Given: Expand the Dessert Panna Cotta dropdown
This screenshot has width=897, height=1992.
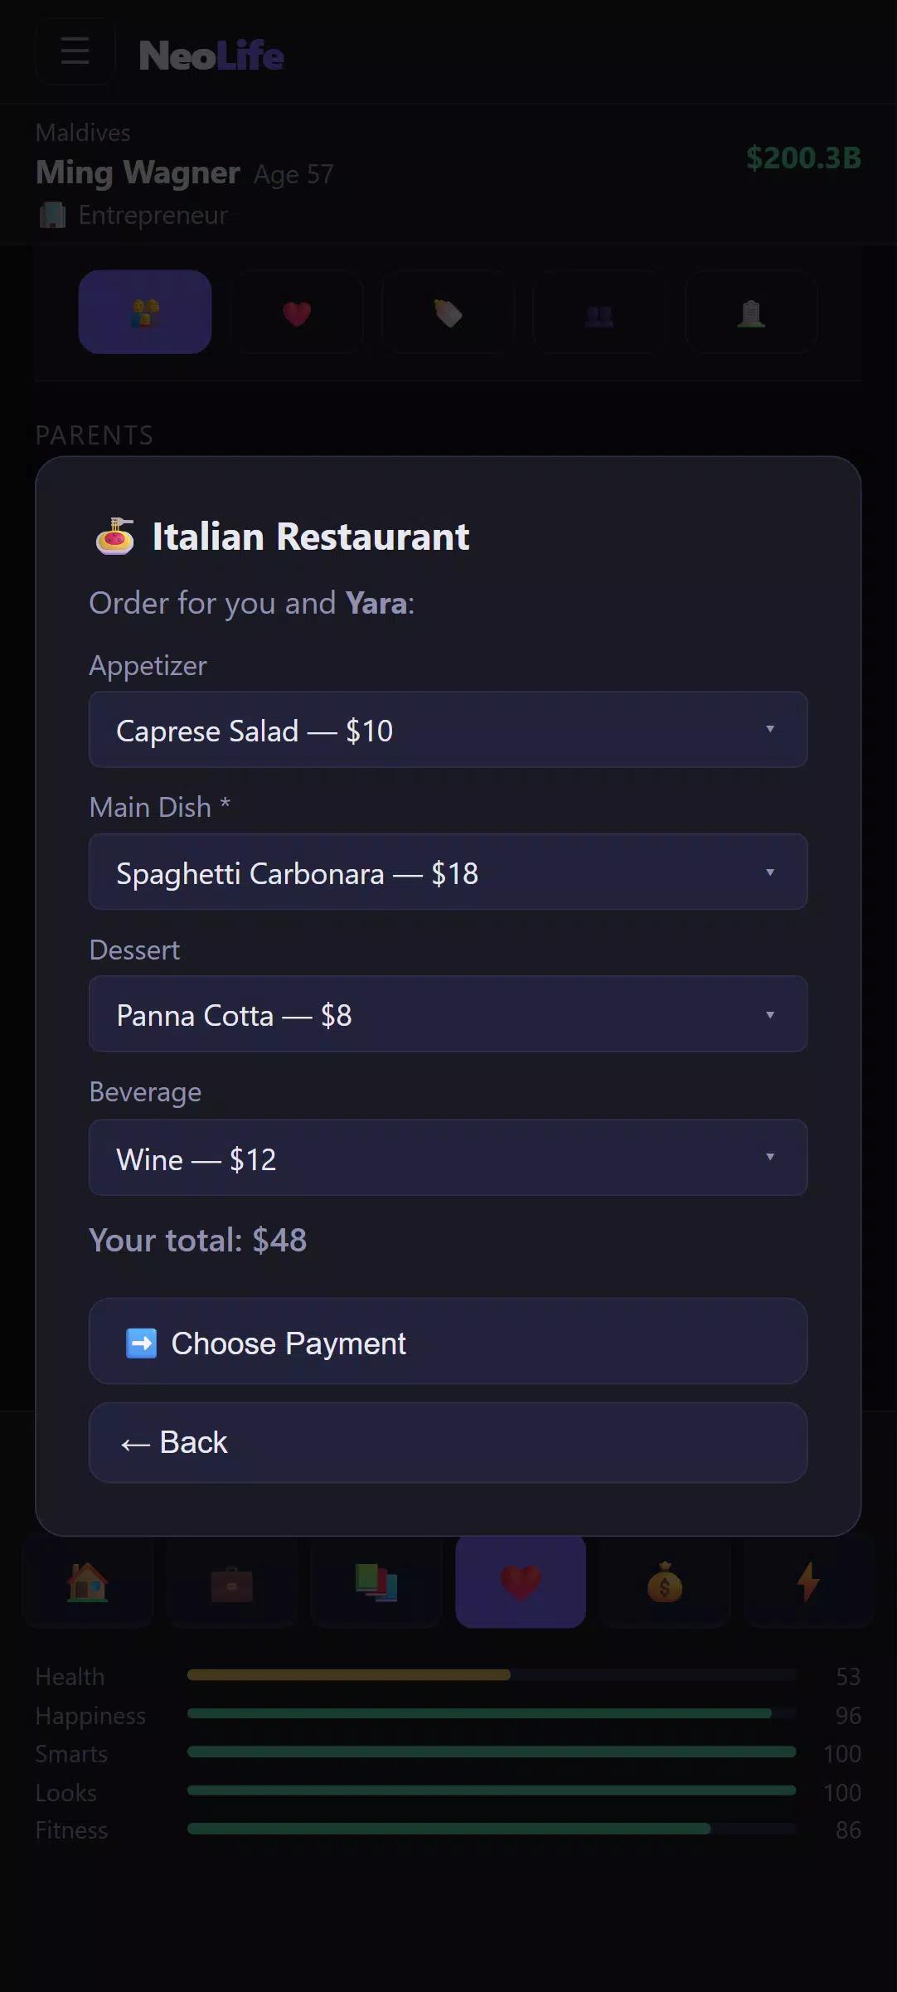Looking at the screenshot, I should (x=448, y=1014).
